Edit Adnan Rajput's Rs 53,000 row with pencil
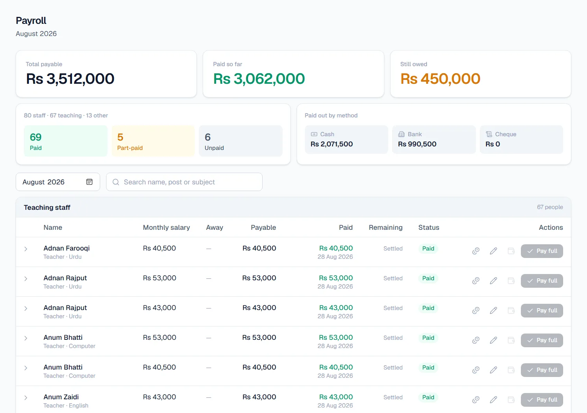587x413 pixels. pyautogui.click(x=493, y=281)
